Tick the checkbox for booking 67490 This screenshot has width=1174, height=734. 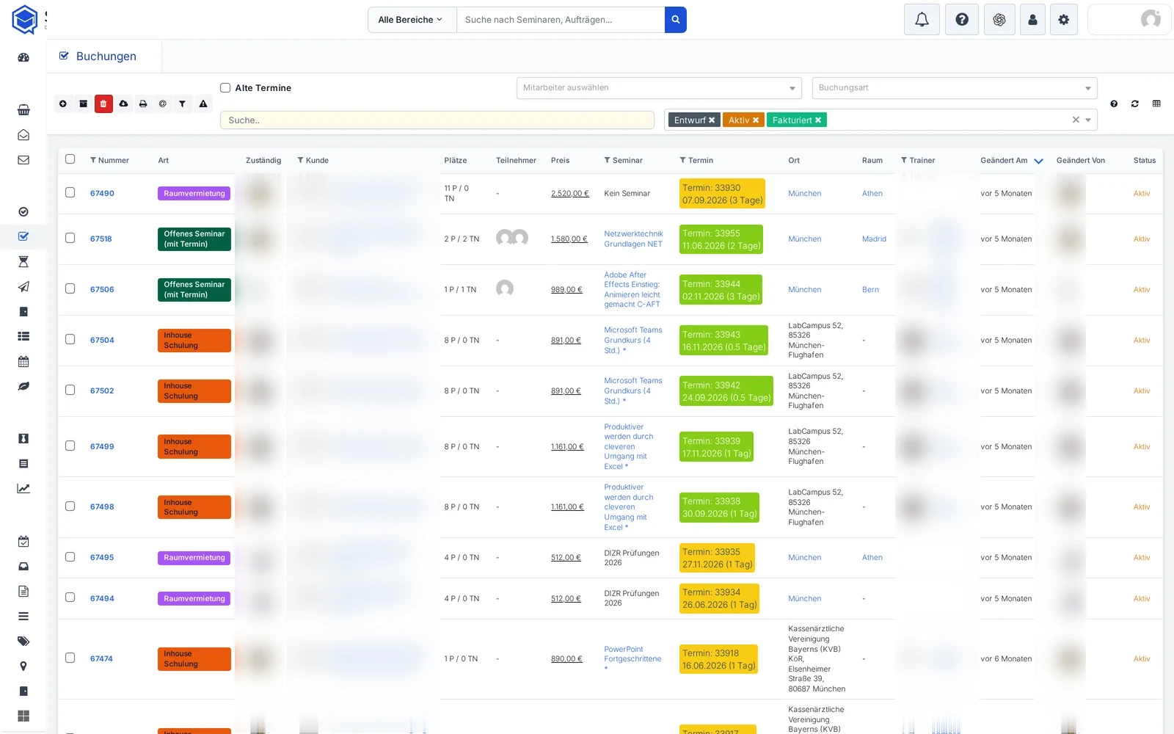pyautogui.click(x=70, y=192)
